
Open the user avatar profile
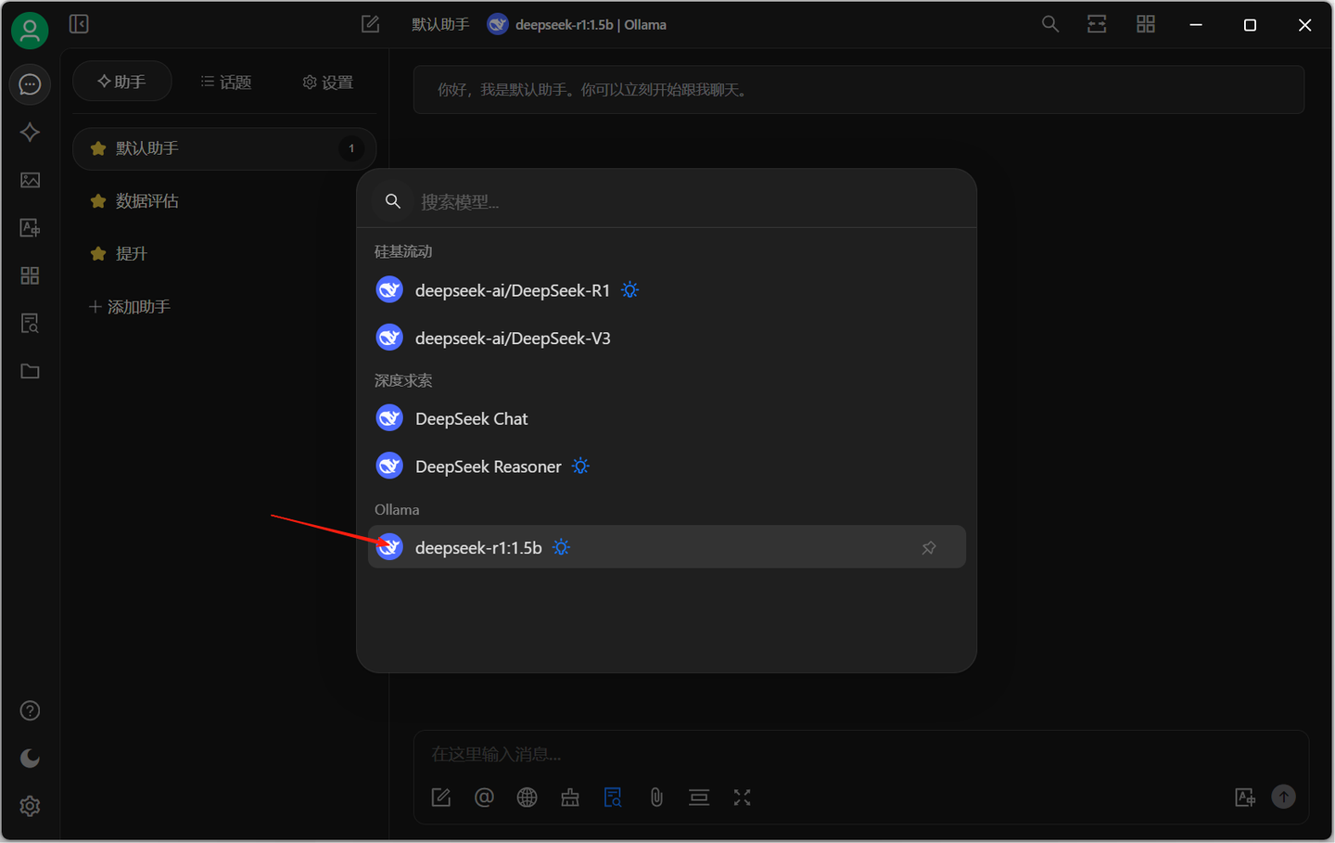tap(30, 31)
